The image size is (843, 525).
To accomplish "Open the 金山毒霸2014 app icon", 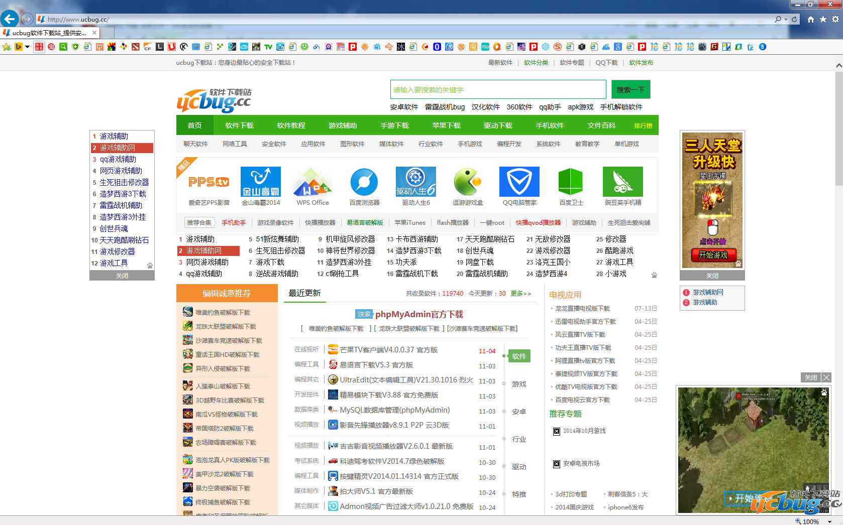I will pos(261,182).
